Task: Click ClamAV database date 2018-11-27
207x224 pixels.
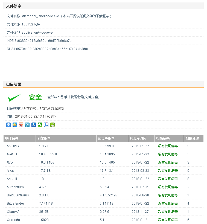Action: tap(140, 212)
